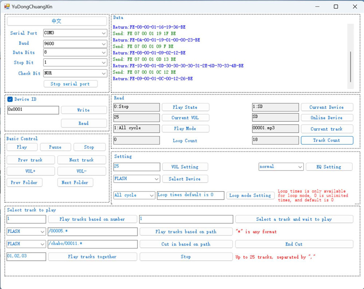
Task: Switch language with the 中文 button
Action: tap(57, 21)
